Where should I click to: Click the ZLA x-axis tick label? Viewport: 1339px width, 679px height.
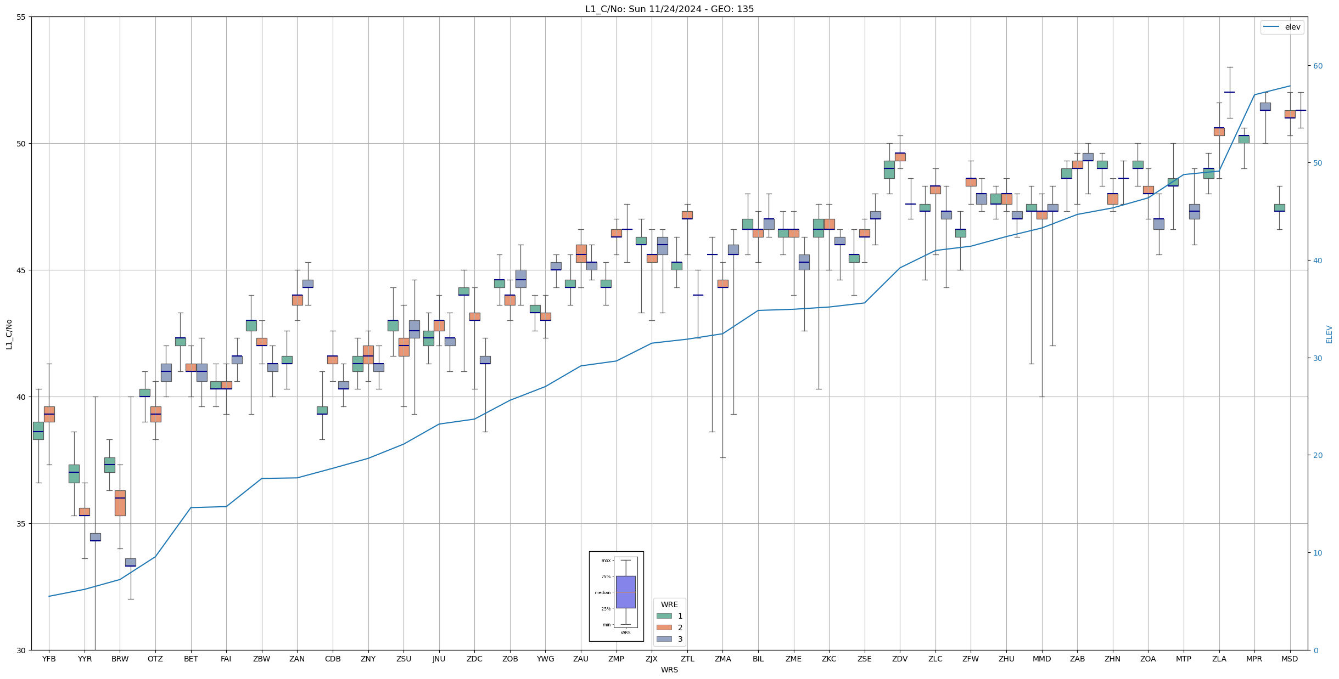tap(1219, 659)
